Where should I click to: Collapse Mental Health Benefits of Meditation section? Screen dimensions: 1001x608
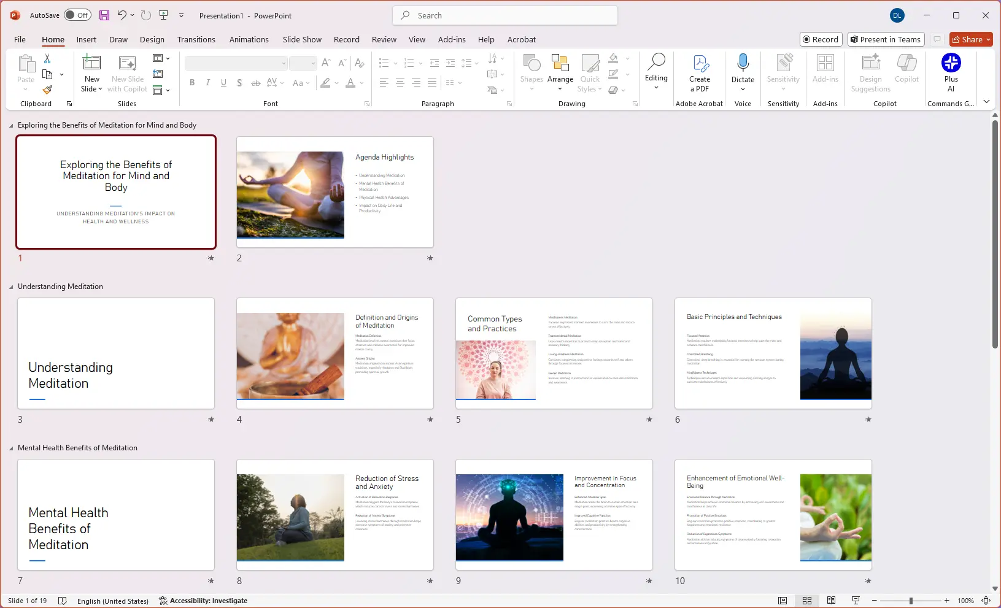[11, 448]
